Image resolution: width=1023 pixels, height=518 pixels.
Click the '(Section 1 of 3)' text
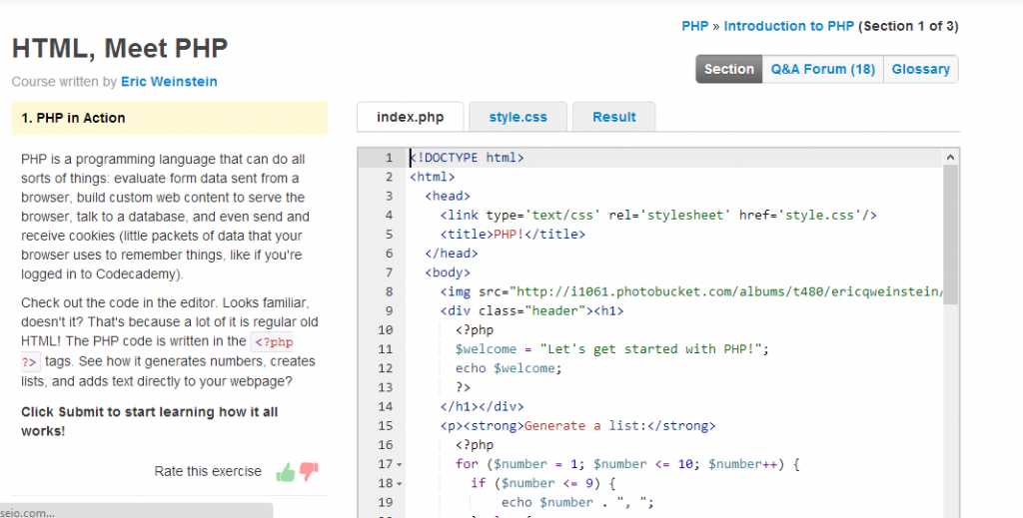point(908,26)
